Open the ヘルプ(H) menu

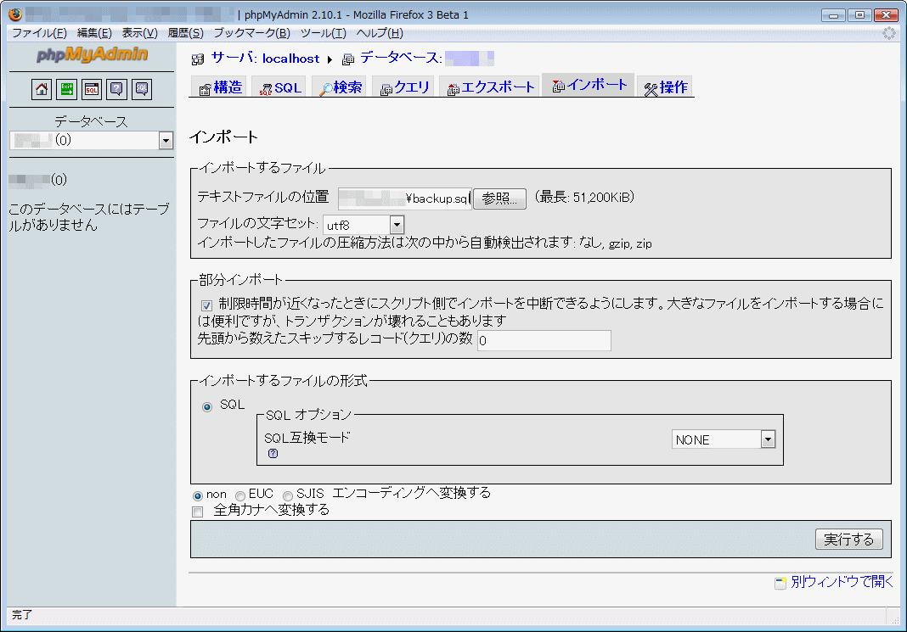(380, 33)
